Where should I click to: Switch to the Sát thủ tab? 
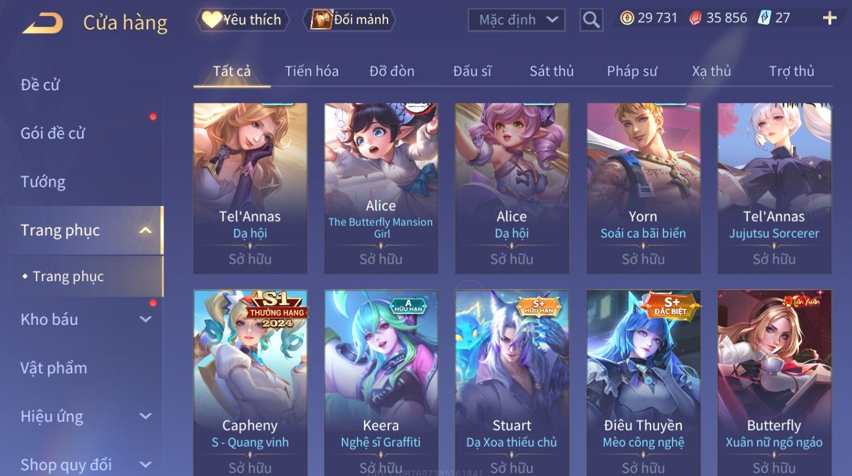[x=552, y=71]
